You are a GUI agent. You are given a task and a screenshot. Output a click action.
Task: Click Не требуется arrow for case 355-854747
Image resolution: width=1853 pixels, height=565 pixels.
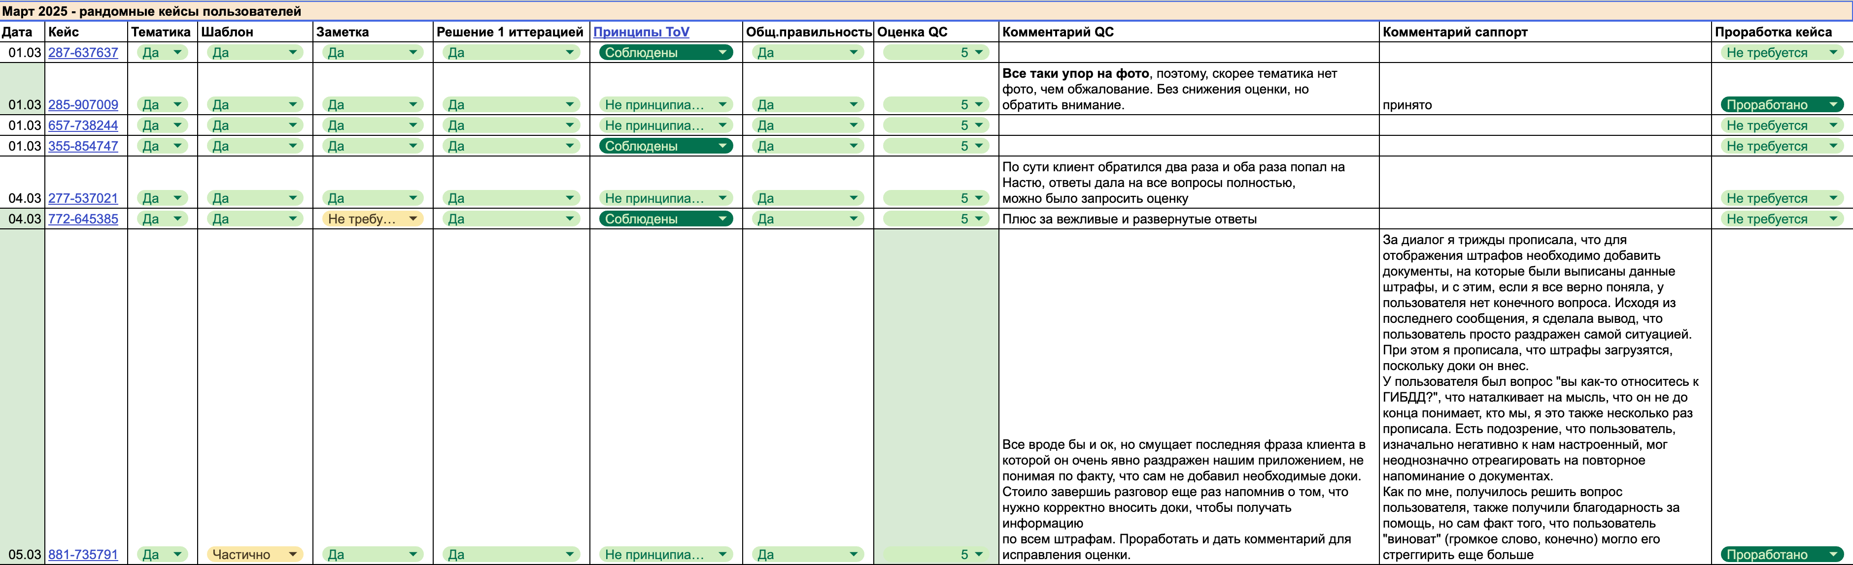tap(1833, 146)
